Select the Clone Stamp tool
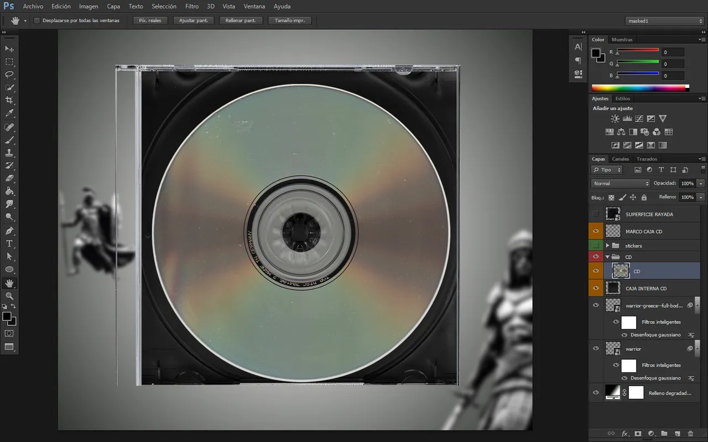 [x=9, y=153]
